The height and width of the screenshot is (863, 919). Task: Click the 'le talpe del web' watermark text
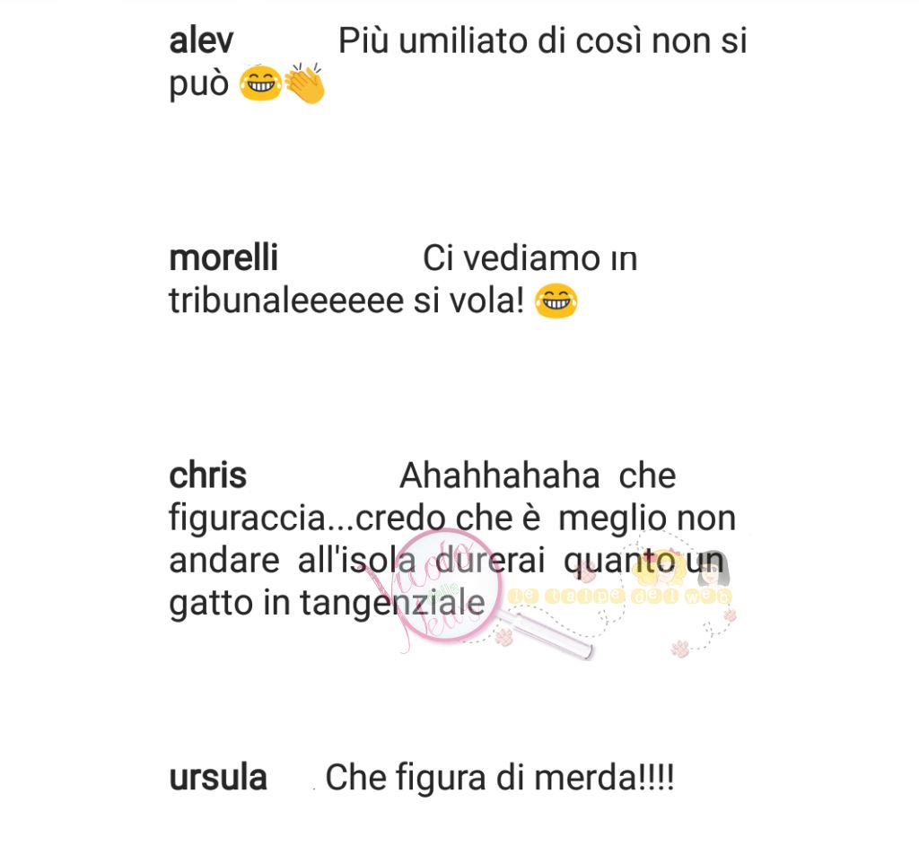620,597
